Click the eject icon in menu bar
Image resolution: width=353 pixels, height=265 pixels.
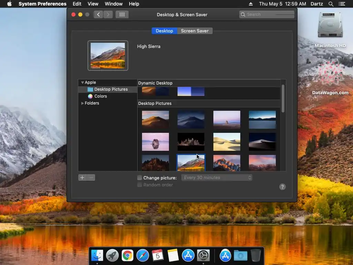point(251,4)
